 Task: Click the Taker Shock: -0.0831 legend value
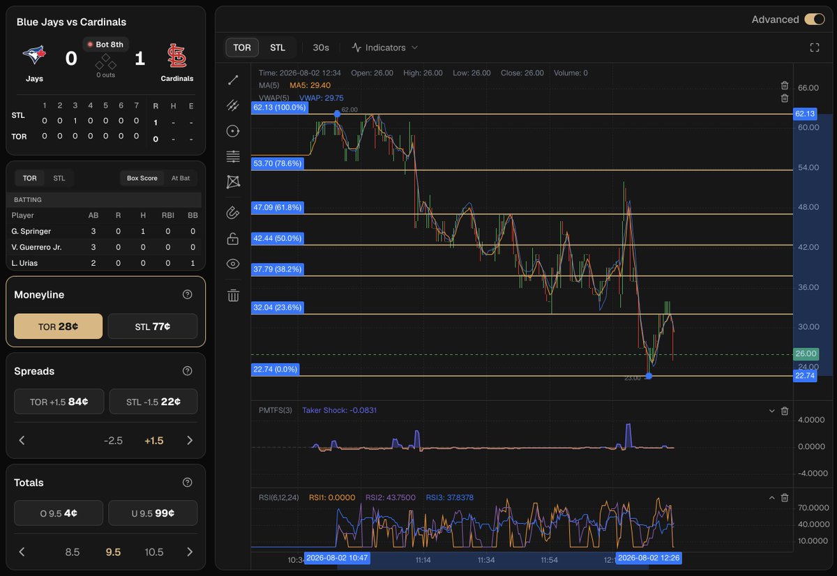pyautogui.click(x=339, y=411)
